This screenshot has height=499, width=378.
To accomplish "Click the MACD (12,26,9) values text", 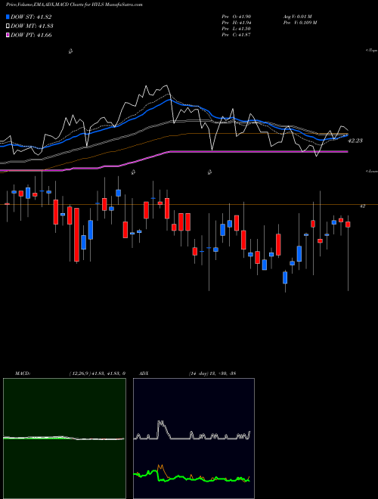I will click(x=98, y=373).
